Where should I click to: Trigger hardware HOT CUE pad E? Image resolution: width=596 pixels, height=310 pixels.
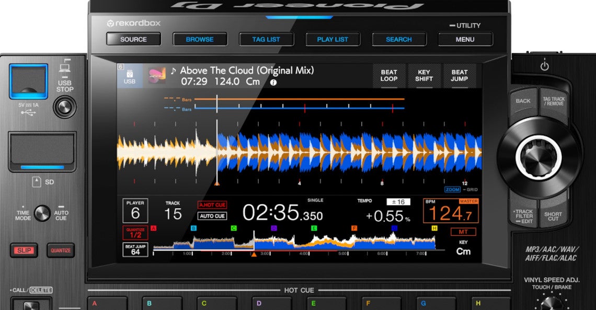tap(327, 304)
